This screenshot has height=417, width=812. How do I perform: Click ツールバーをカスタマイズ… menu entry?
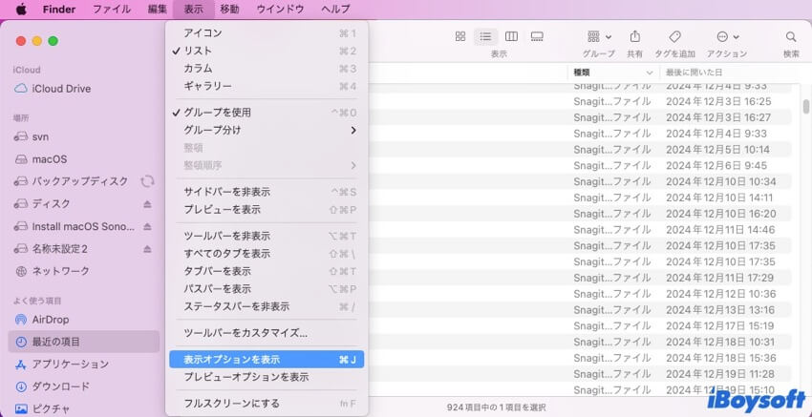[x=246, y=333]
